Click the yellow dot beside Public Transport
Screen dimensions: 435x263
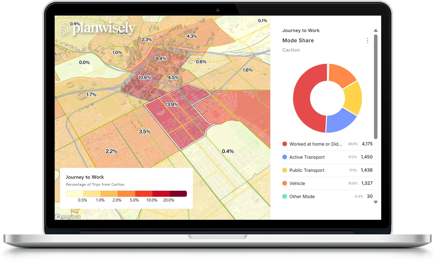coord(285,170)
